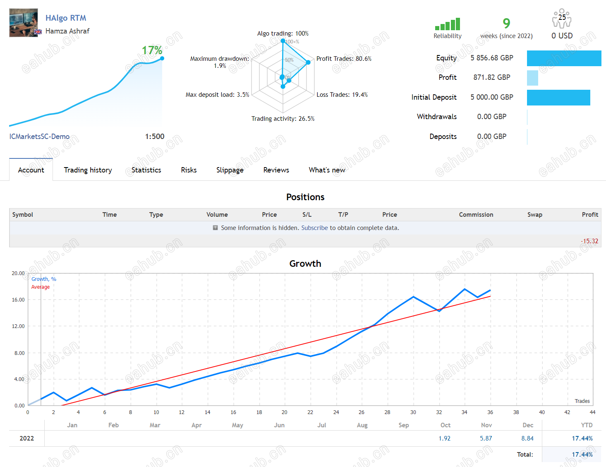Click the 'Maximum drawdown: 1.9%' radar label
The image size is (606, 467).
(x=220, y=62)
